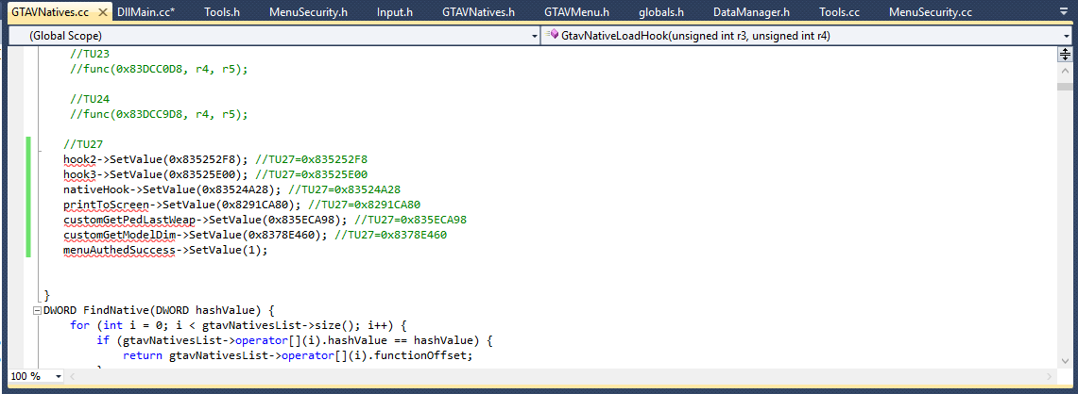Open the GTAVMenu.h tab
The height and width of the screenshot is (394, 1078).
click(x=576, y=12)
